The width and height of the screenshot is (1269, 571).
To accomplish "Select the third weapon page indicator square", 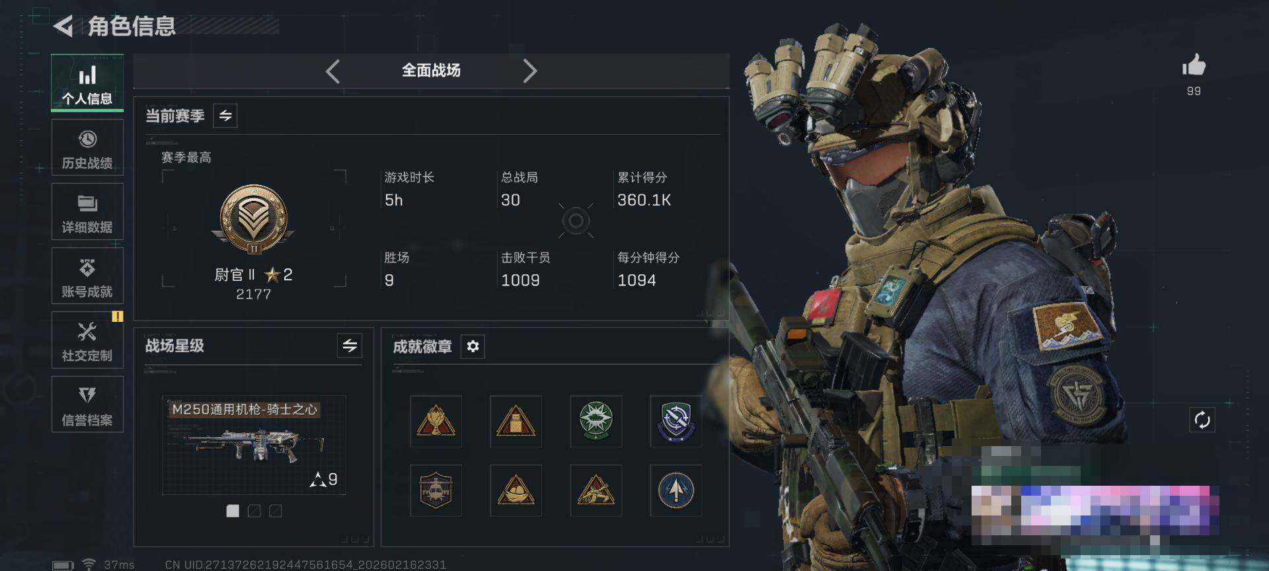I will coord(276,511).
